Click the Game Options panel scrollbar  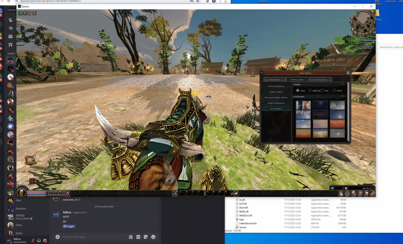tap(348, 112)
